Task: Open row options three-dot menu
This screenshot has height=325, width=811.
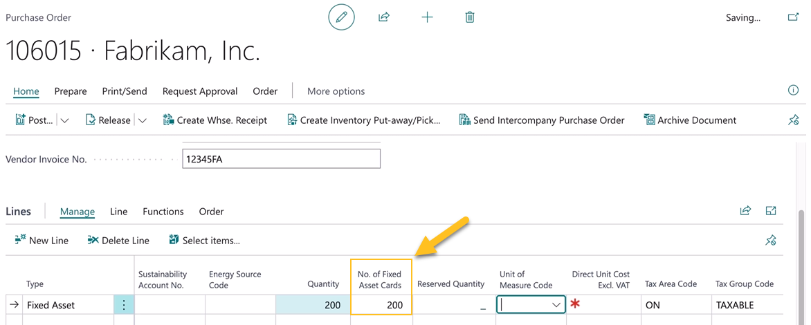Action: [x=124, y=305]
